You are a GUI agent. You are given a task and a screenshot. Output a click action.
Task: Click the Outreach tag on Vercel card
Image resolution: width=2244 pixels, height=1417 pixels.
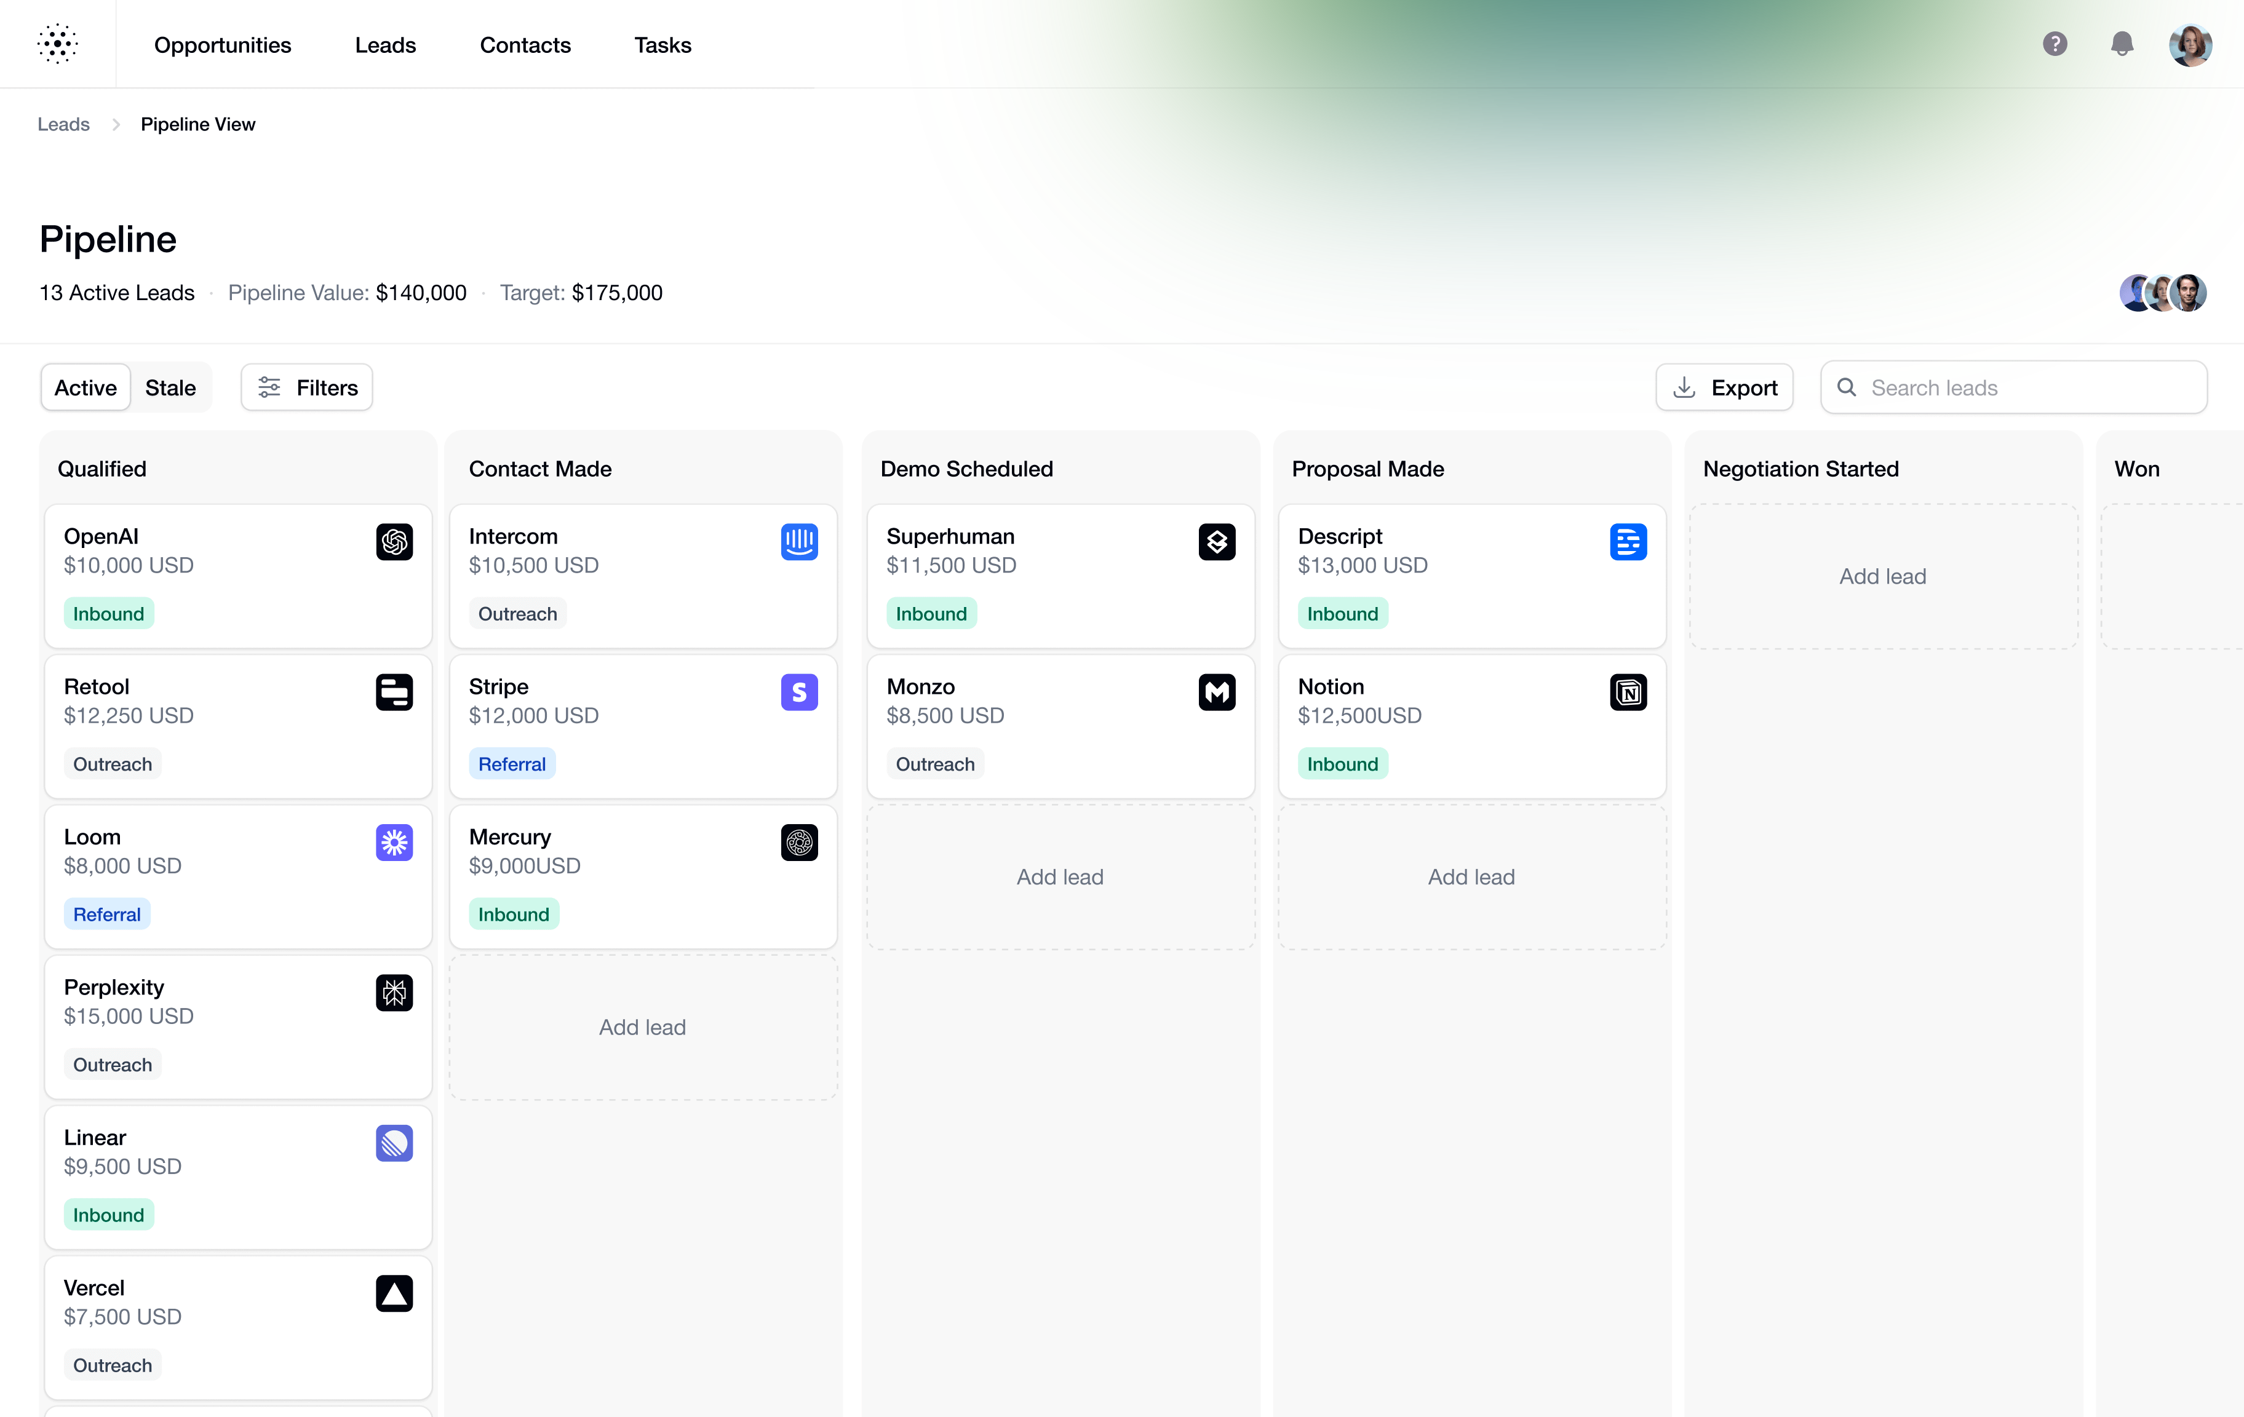pyautogui.click(x=113, y=1366)
